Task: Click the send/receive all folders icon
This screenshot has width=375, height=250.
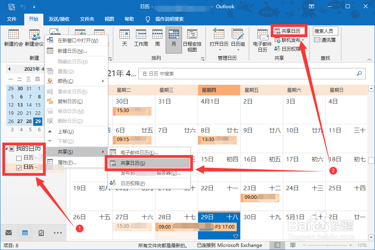Action: (x=11, y=7)
